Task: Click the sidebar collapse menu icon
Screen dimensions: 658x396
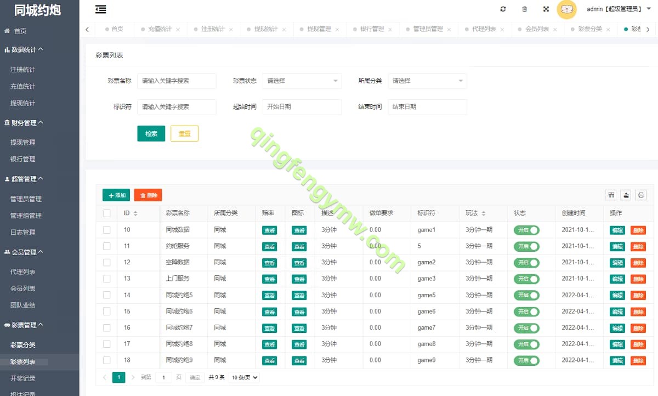Action: 100,9
